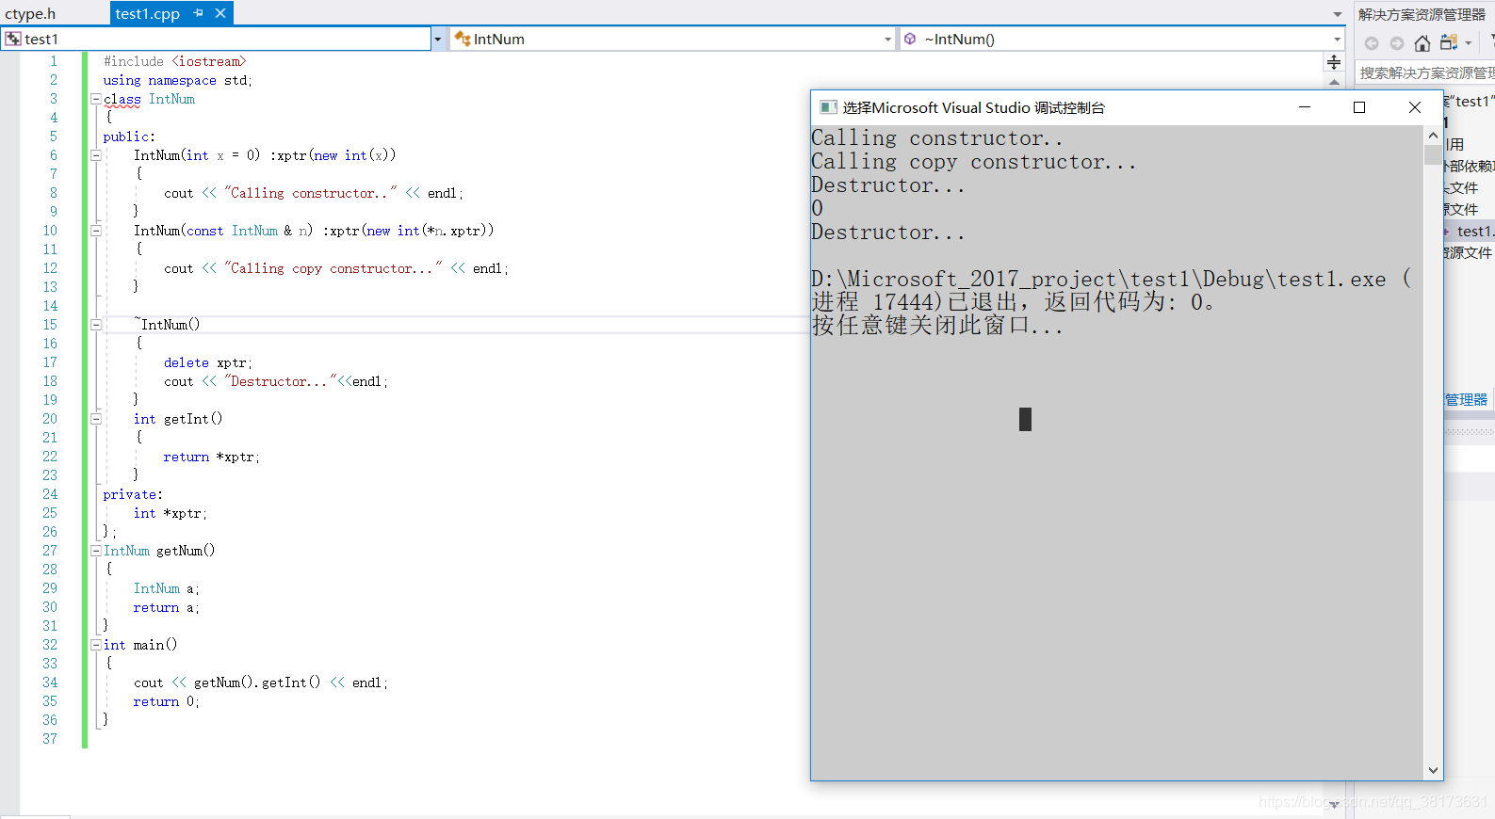
Task: Click the console scrollbar down arrow
Action: click(1433, 770)
